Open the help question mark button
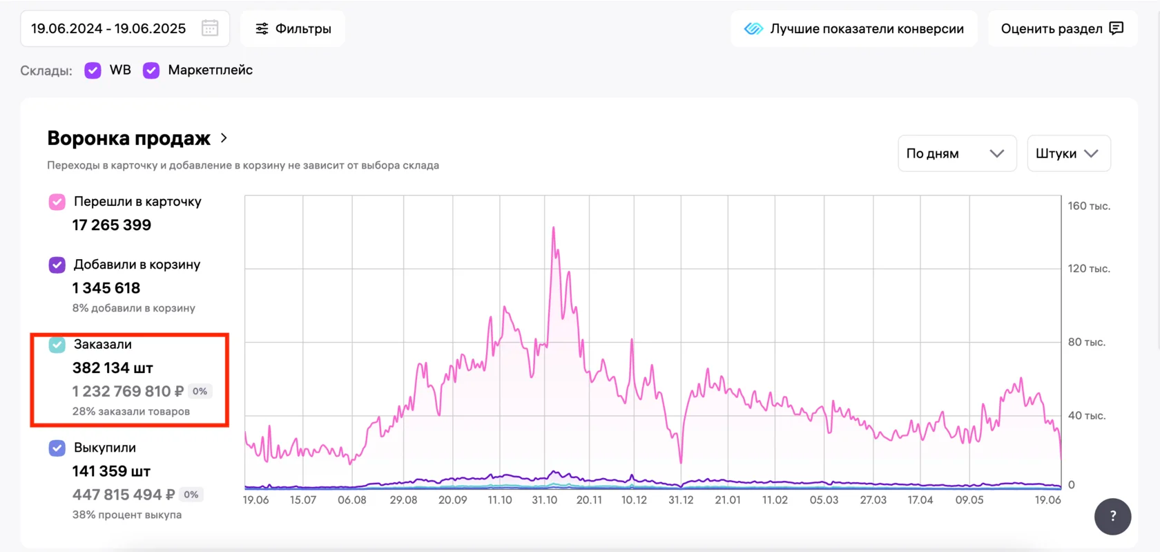 point(1112,516)
